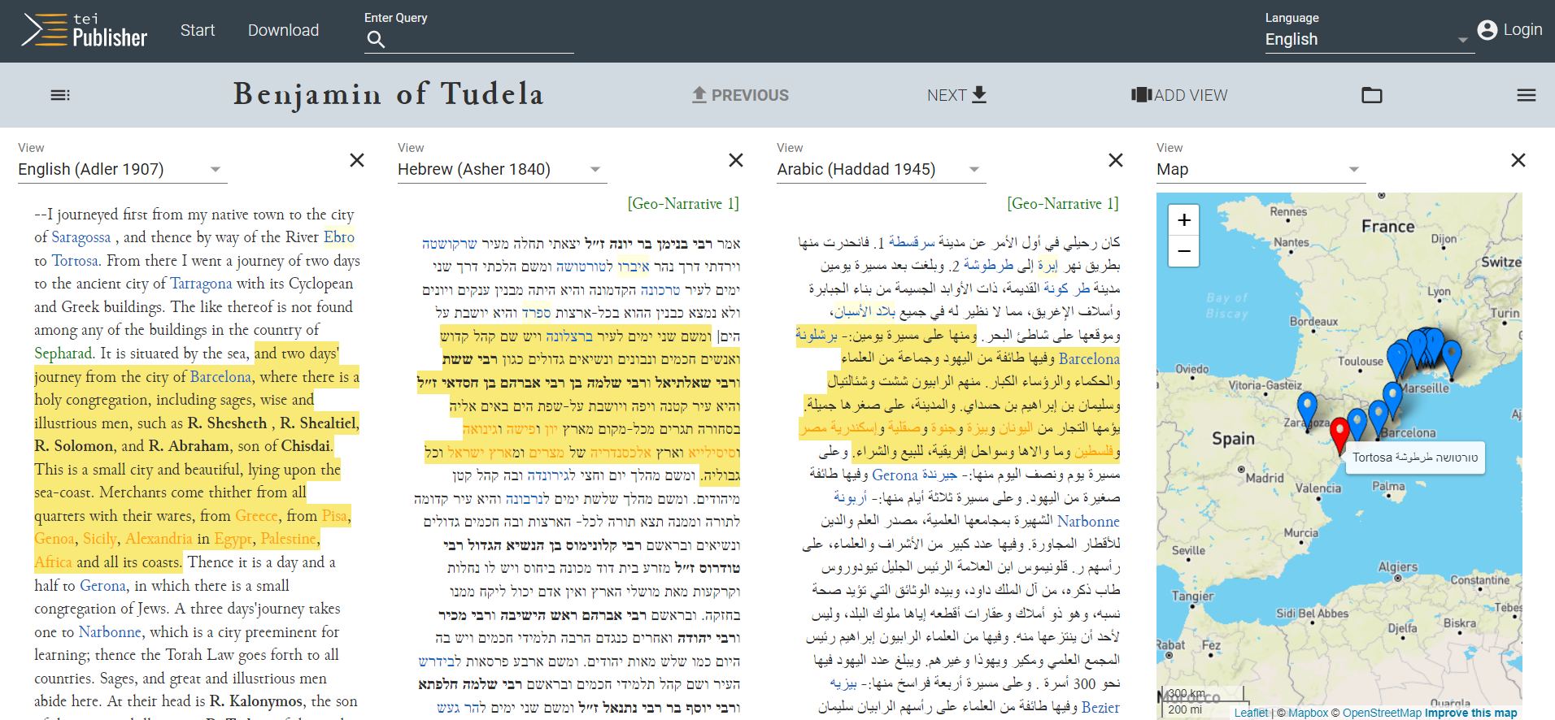
Task: Zoom out on the map
Action: 1184,251
